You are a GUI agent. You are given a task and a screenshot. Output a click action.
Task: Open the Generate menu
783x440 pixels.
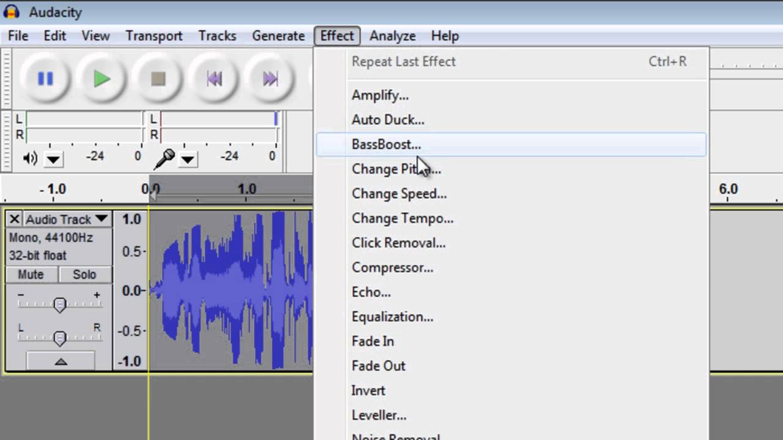(x=278, y=36)
